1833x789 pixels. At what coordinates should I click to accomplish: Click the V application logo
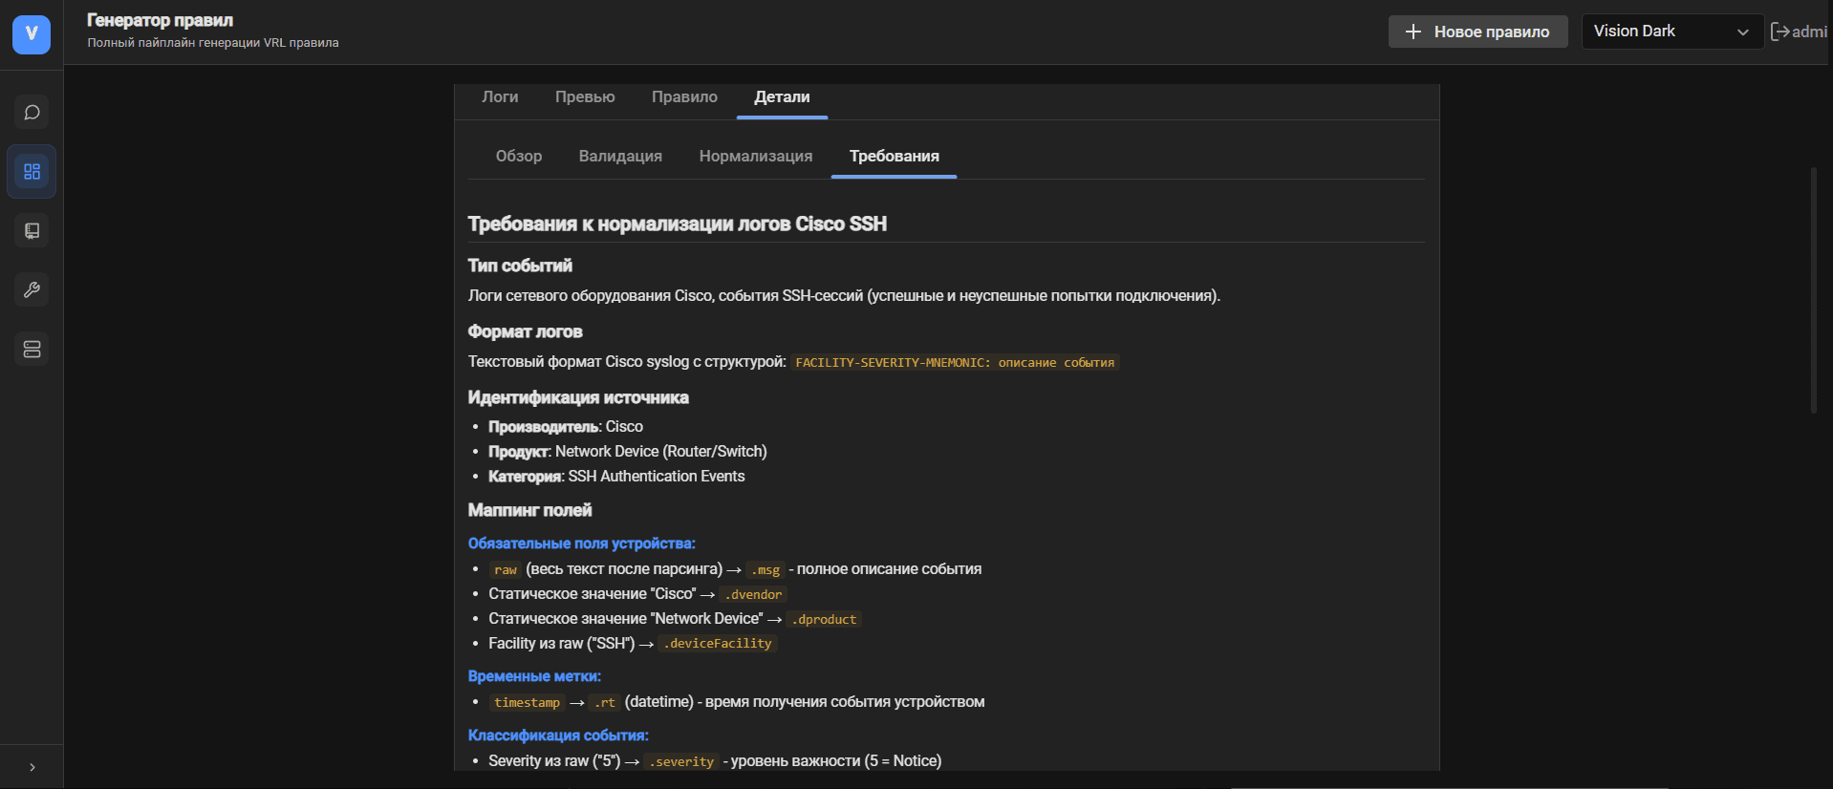[x=32, y=34]
